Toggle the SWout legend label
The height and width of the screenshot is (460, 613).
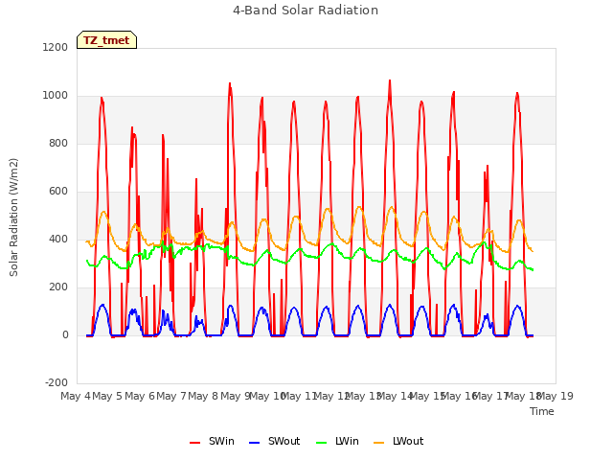click(x=284, y=441)
